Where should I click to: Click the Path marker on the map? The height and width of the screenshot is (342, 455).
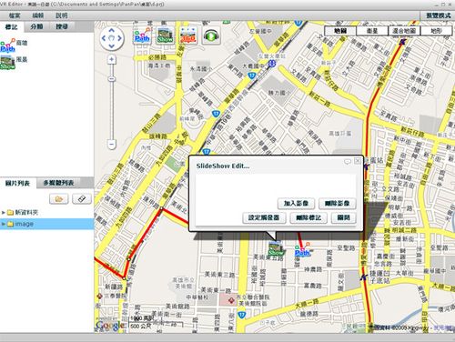click(x=303, y=250)
